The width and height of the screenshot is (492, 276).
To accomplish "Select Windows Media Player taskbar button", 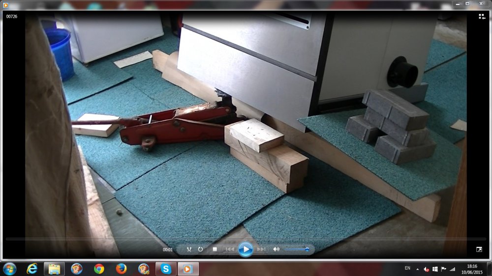I will [188, 269].
